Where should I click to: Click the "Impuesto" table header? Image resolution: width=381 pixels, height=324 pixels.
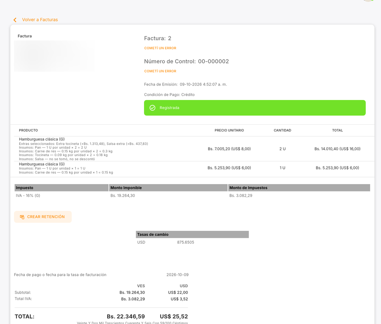click(x=61, y=188)
